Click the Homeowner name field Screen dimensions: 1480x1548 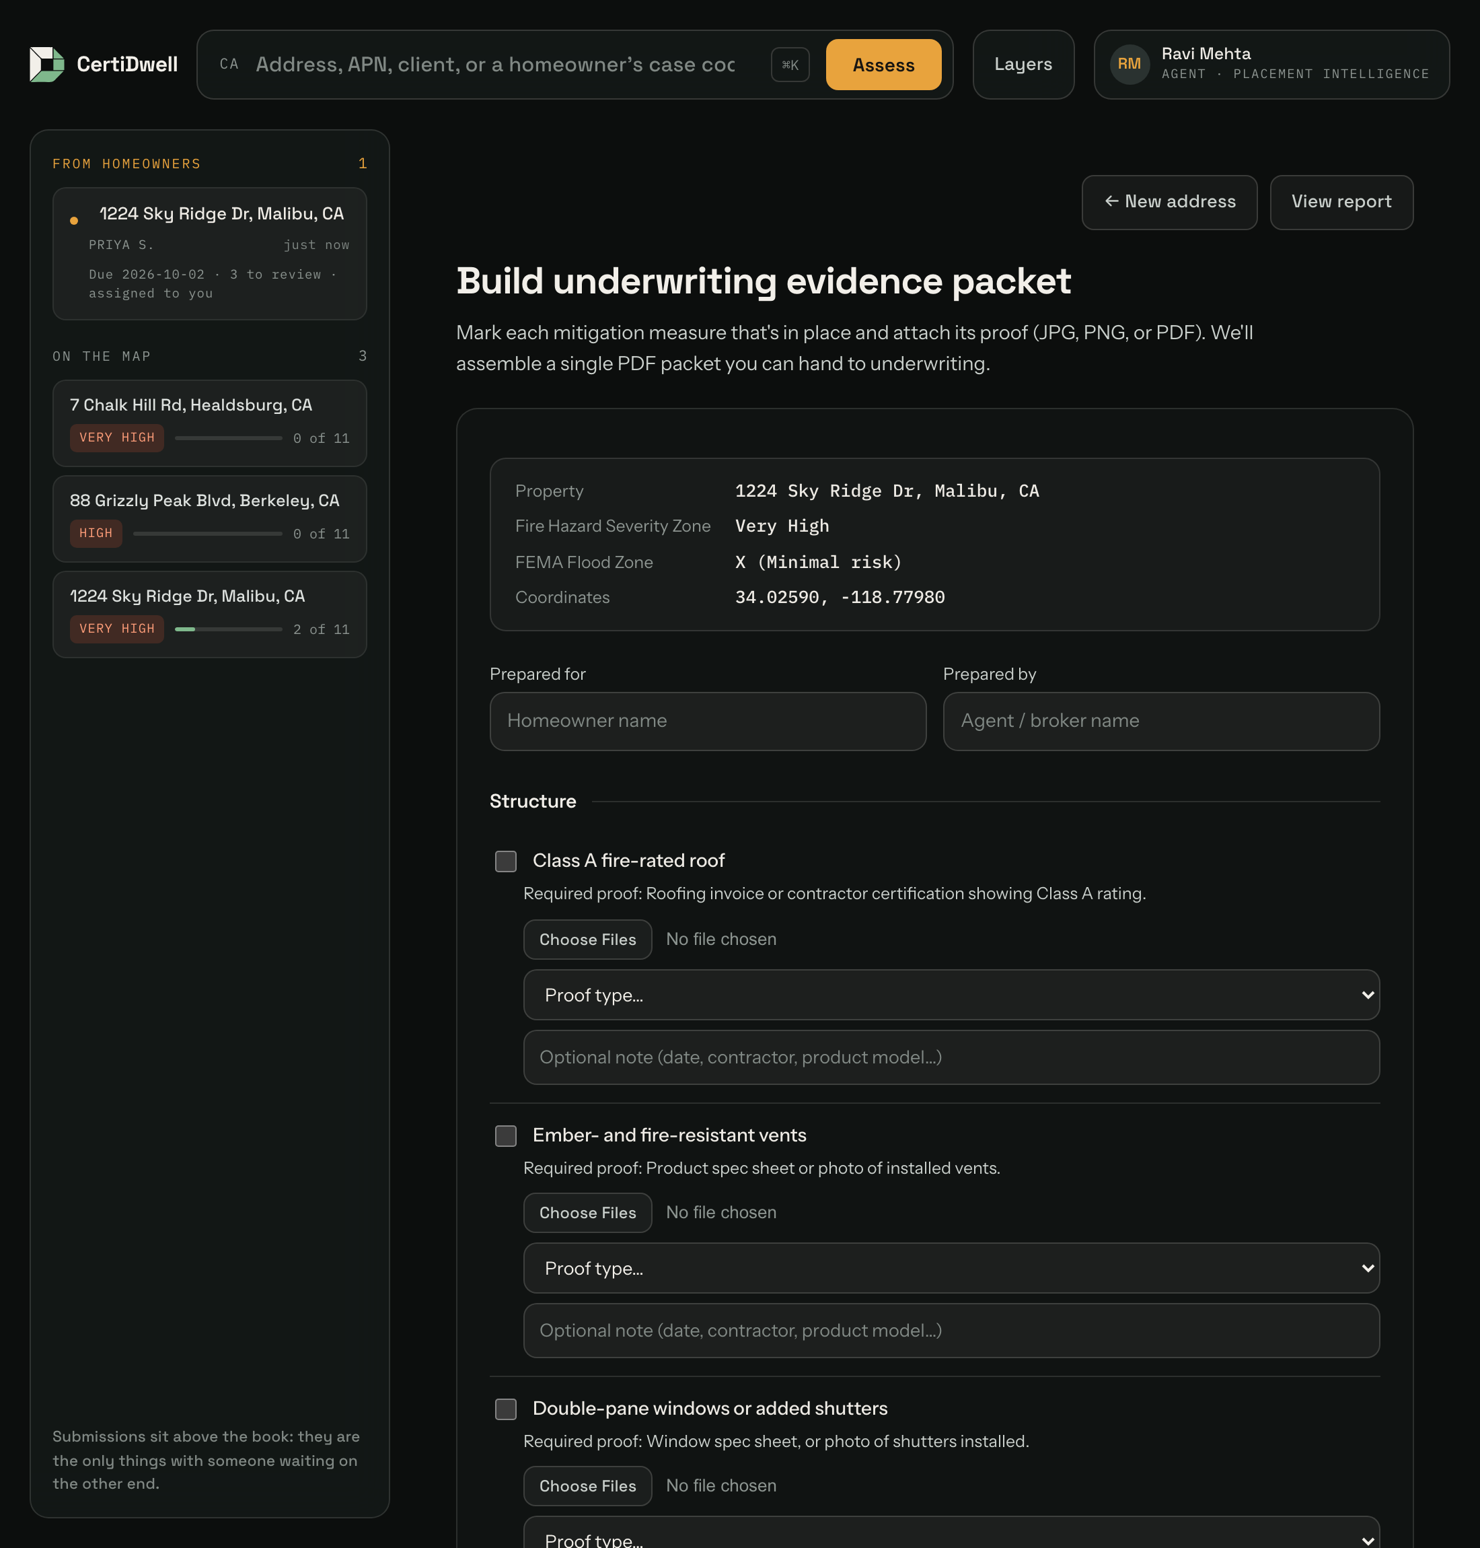tap(707, 721)
